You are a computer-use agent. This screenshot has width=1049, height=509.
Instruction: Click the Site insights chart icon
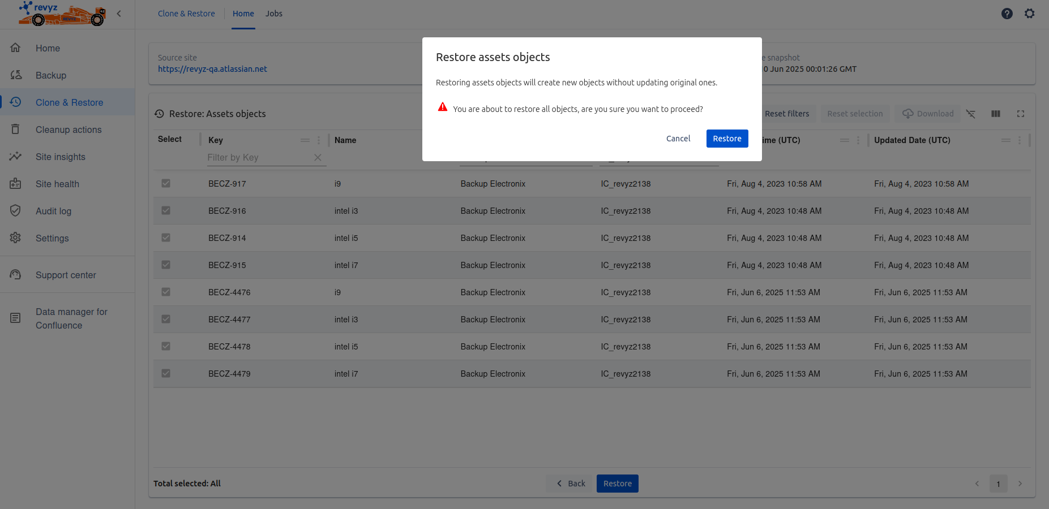click(16, 157)
